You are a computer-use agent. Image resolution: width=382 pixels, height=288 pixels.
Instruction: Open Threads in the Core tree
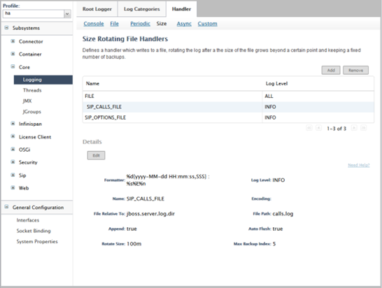pos(32,90)
